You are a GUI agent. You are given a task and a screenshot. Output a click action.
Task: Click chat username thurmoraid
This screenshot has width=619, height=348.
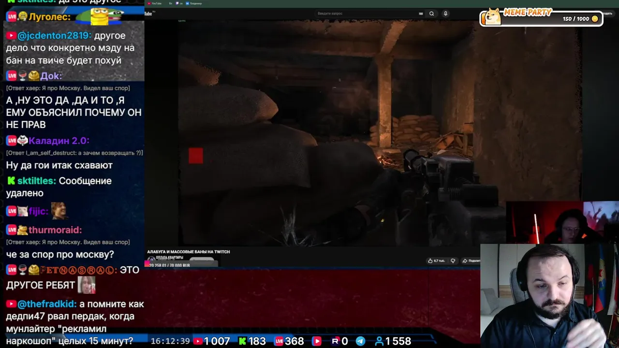click(x=55, y=230)
